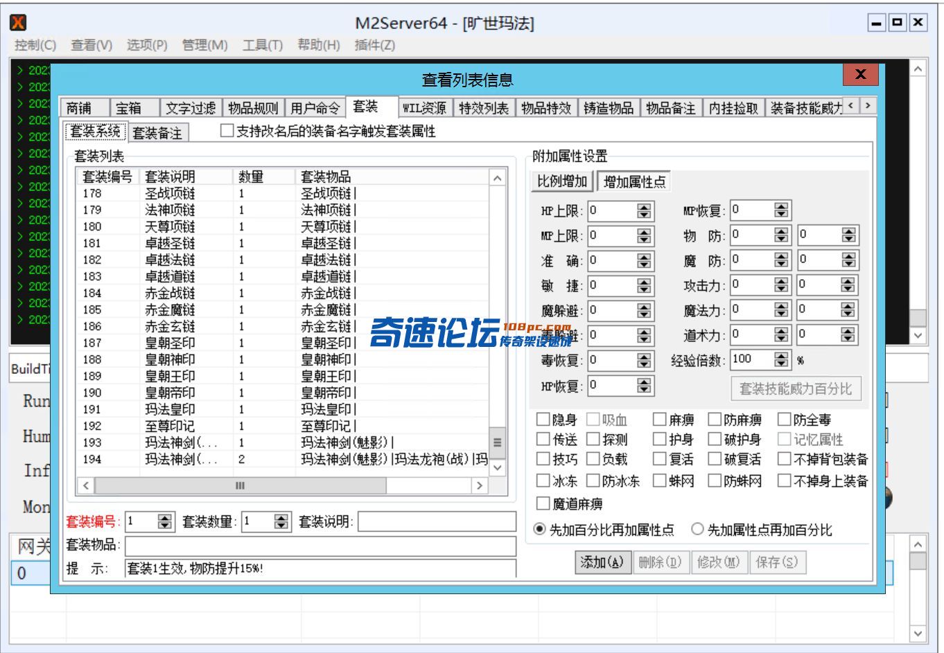The width and height of the screenshot is (944, 653).
Task: Switch to the 特效列表 tab
Action: pos(484,108)
